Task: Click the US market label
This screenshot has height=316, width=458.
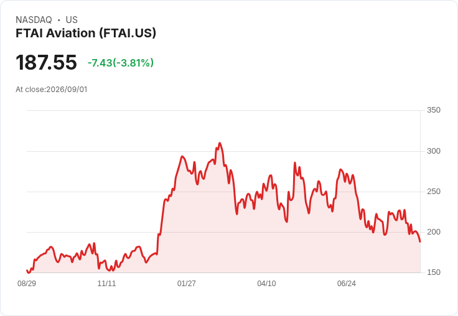Action: (x=72, y=20)
